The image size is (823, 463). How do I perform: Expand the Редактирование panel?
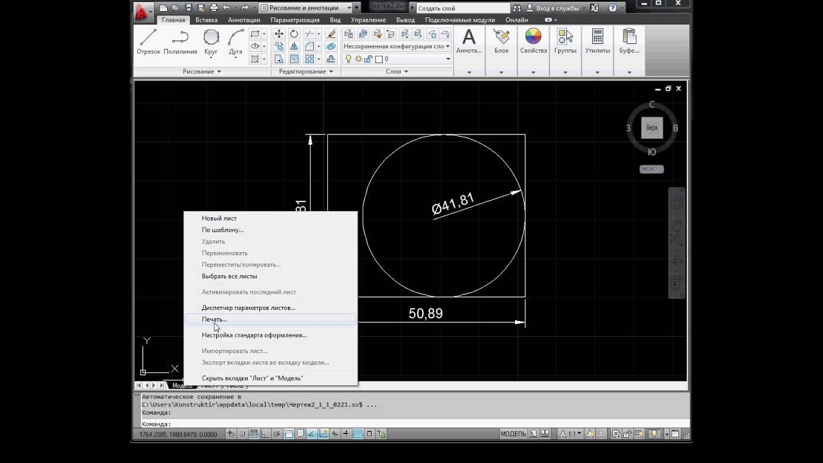click(x=306, y=71)
